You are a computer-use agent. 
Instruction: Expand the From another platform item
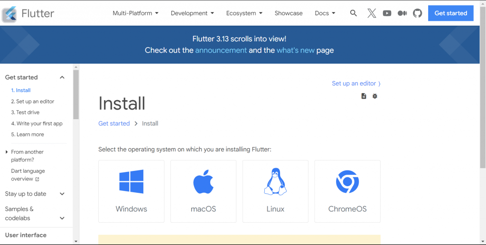point(7,152)
